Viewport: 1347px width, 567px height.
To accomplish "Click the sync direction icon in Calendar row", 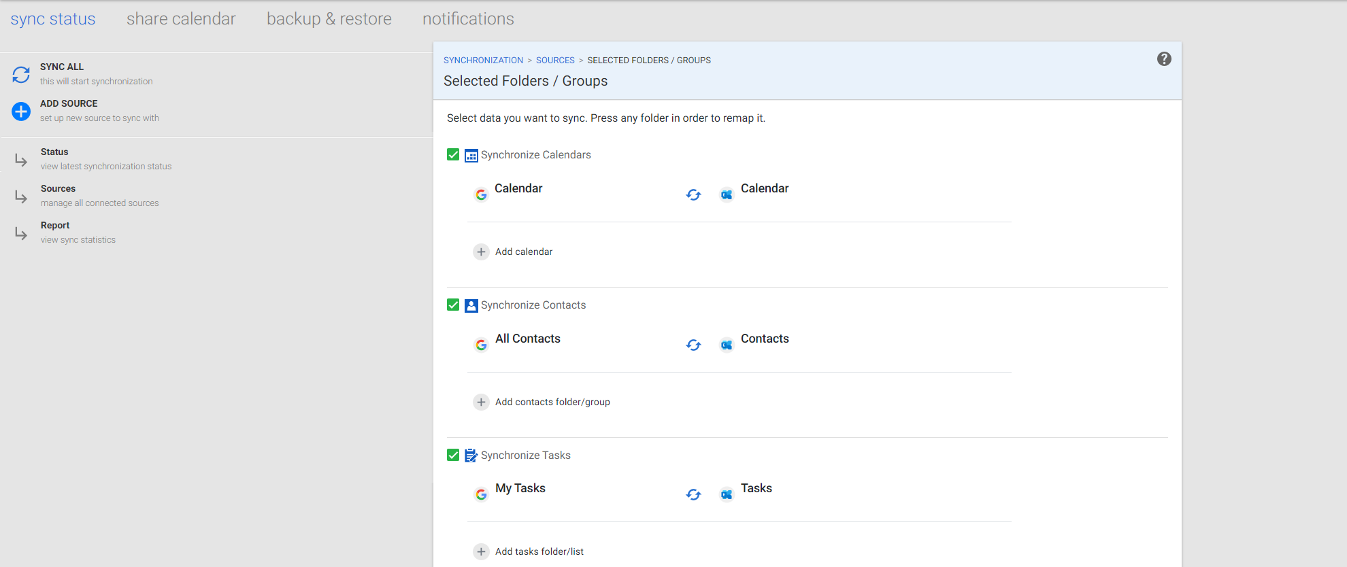I will [693, 195].
